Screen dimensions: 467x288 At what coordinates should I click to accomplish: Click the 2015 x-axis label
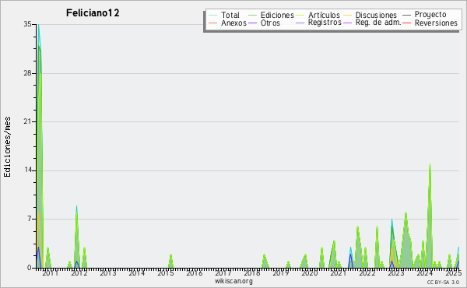click(x=166, y=272)
